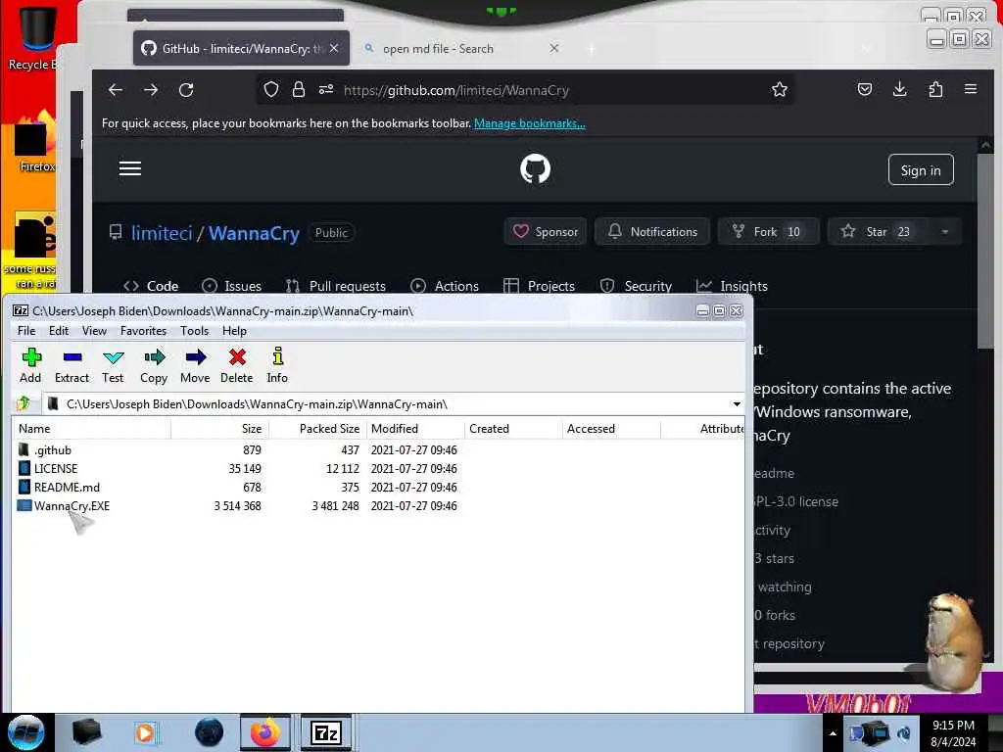Open the Info tool in 7-Zip
Image resolution: width=1003 pixels, height=752 pixels.
277,366
